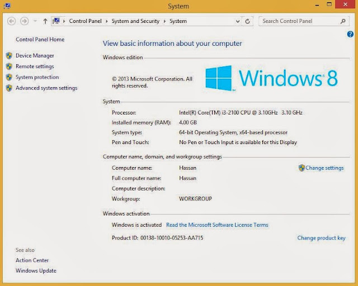
Task: Click the No Pen or Touch Input text
Action: [238, 142]
